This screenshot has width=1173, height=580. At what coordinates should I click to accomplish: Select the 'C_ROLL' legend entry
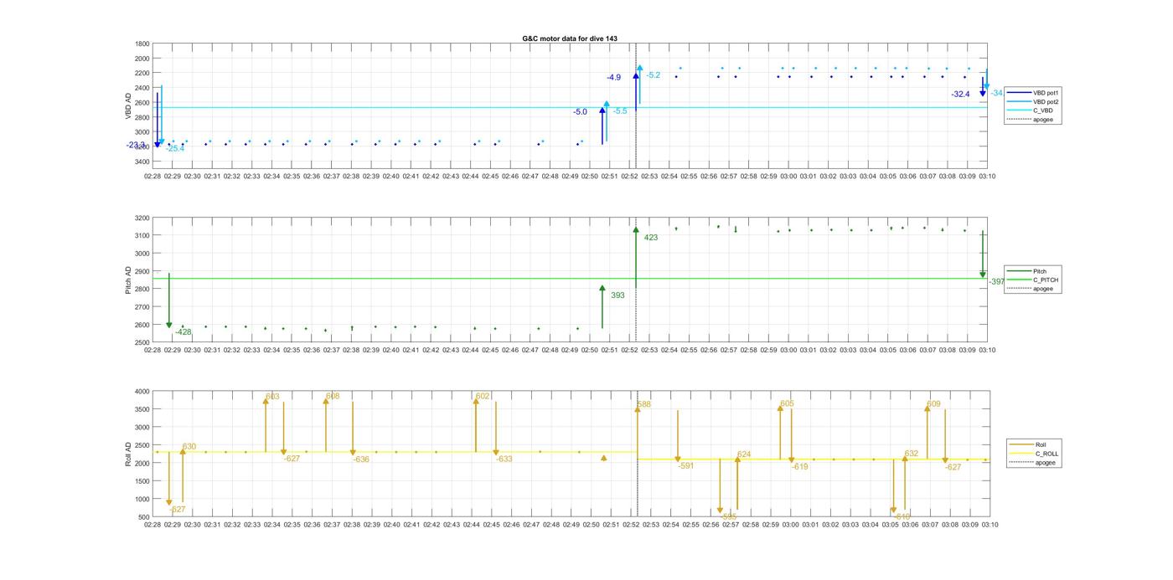click(x=1035, y=454)
